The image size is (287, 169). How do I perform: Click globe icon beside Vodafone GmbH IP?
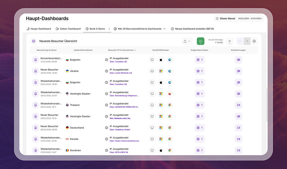point(106,128)
